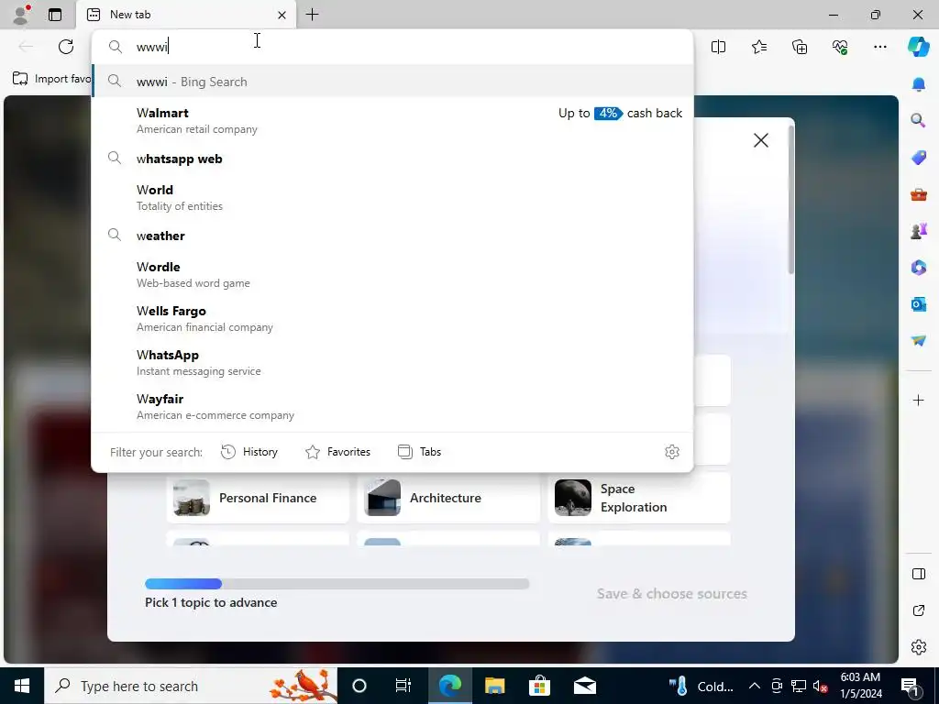Select 'wwwi - Bing Search' suggestion
Viewport: 939px width, 704px height.
(x=392, y=82)
